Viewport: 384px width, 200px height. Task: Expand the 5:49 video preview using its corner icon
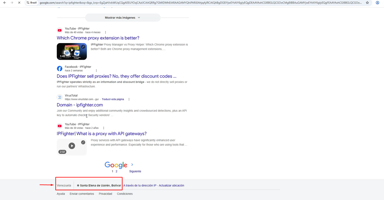click(83, 47)
